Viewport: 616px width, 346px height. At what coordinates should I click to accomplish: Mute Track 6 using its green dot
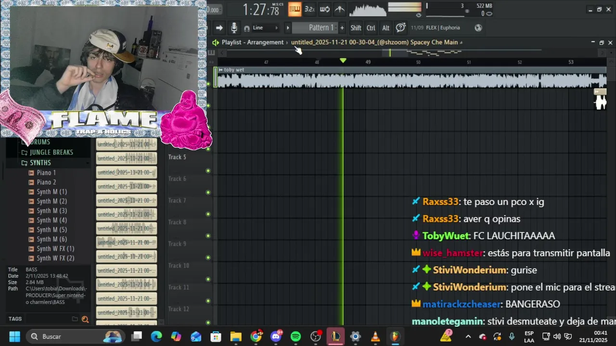click(208, 192)
